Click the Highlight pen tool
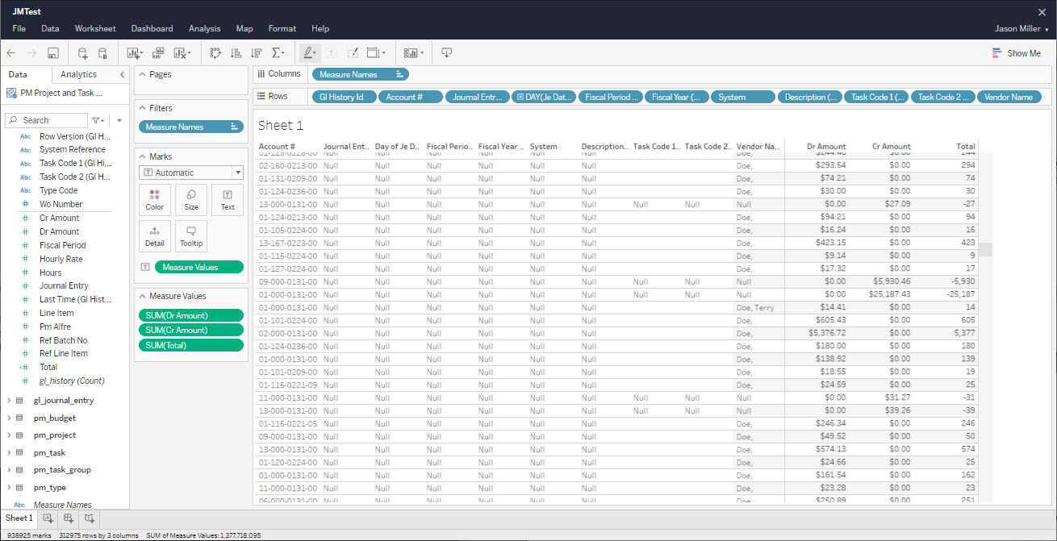 pyautogui.click(x=309, y=53)
